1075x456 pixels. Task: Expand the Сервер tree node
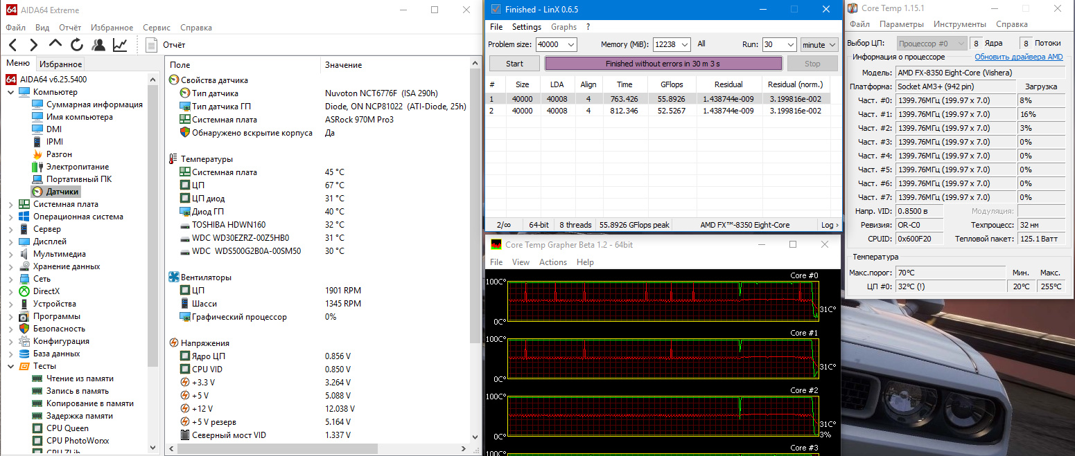click(10, 229)
